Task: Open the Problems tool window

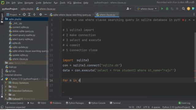Action: point(56,103)
